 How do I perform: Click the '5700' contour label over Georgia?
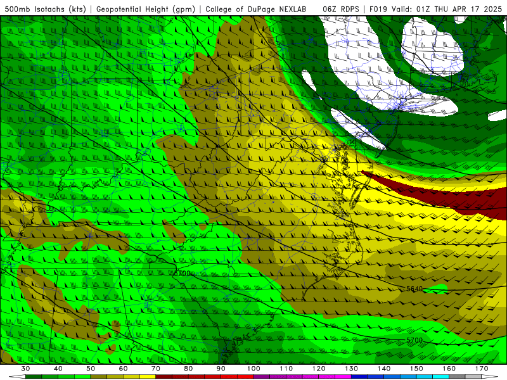pos(182,273)
